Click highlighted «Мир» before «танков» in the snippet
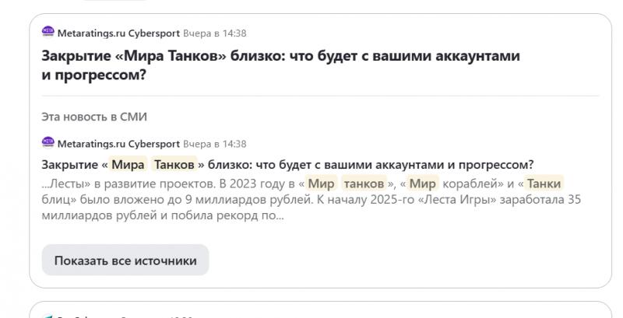 coord(322,183)
